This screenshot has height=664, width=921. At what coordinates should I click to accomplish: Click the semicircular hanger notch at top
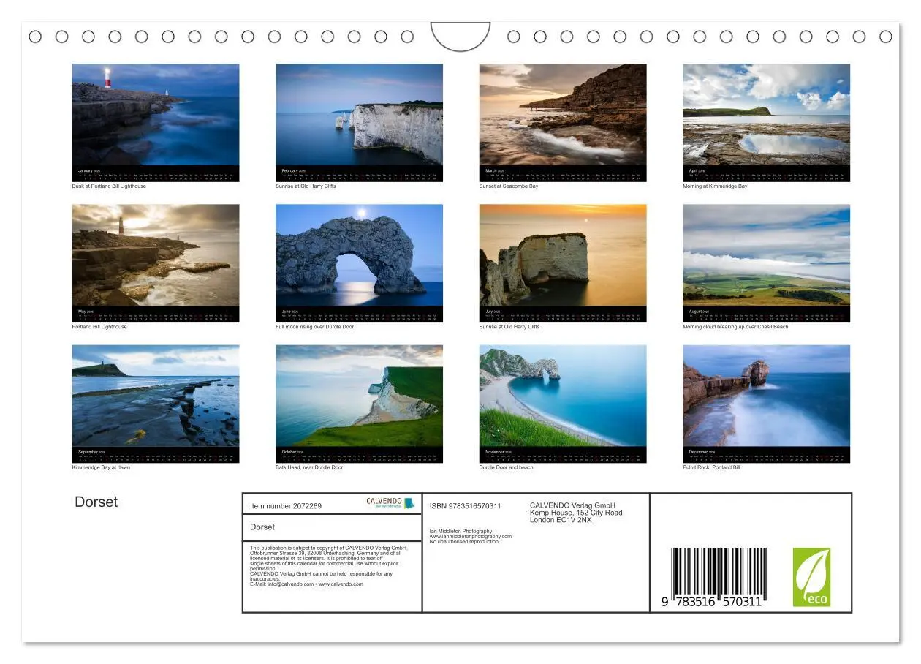(x=460, y=36)
